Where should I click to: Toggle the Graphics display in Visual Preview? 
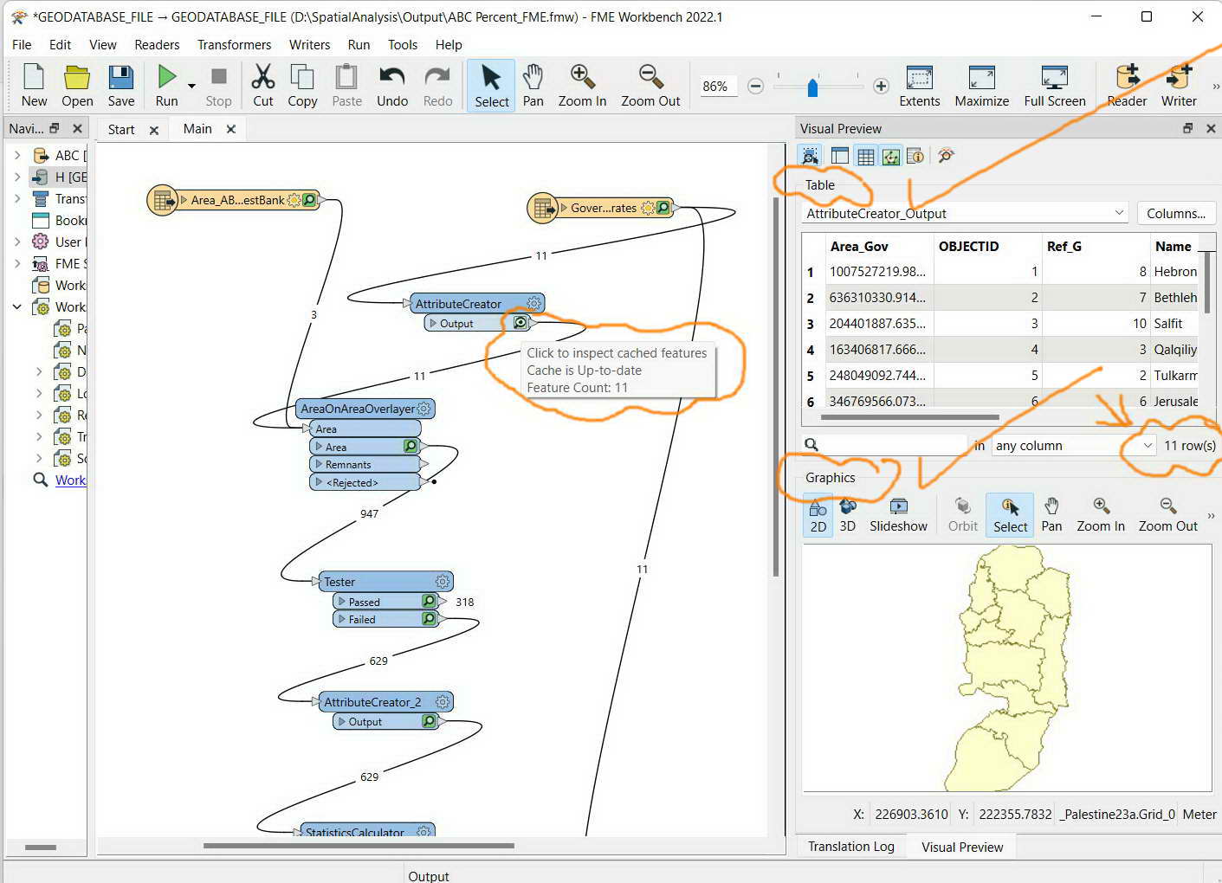[890, 156]
